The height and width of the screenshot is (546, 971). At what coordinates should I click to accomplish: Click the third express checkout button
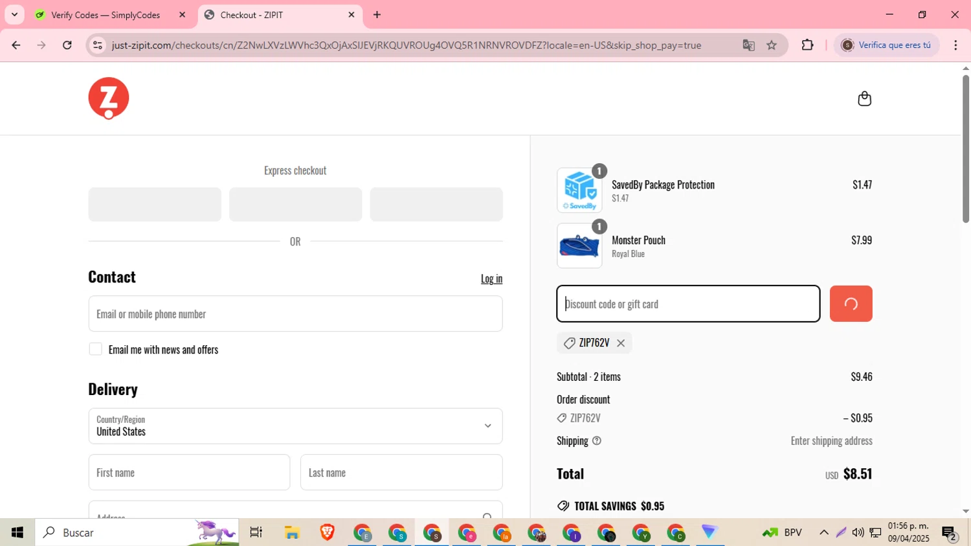pos(436,205)
